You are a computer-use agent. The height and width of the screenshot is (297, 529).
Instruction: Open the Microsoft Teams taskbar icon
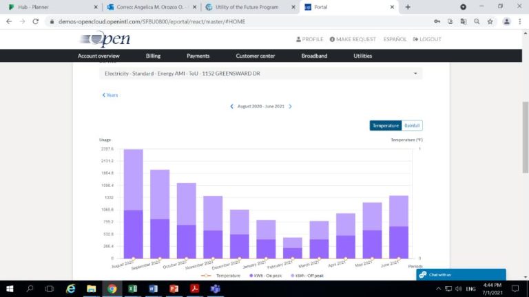click(x=215, y=289)
